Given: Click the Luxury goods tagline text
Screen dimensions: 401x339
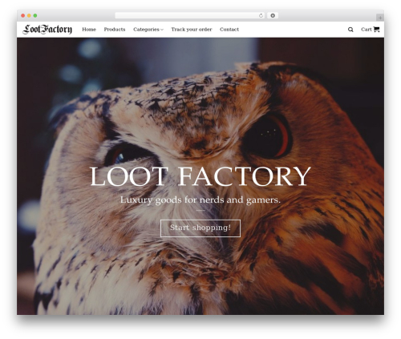Looking at the screenshot, I should (200, 200).
